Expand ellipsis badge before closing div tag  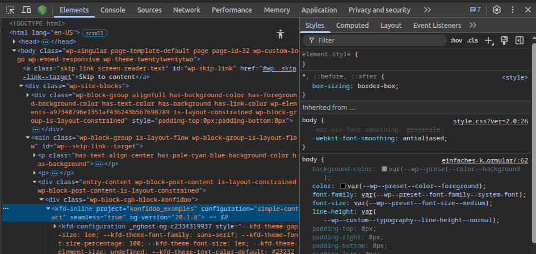(x=36, y=130)
